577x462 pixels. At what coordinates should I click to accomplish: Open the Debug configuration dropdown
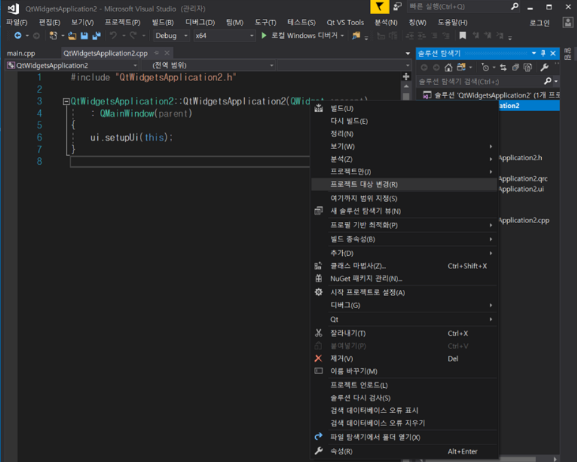coord(171,36)
